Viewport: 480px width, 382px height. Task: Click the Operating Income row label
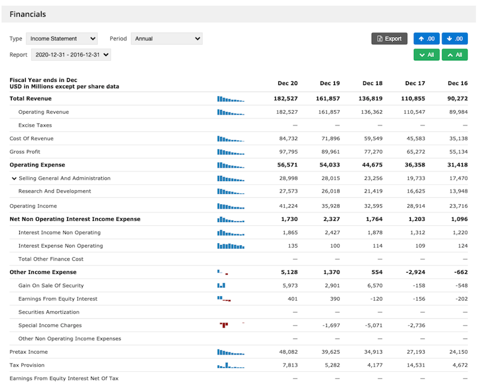pos(33,206)
